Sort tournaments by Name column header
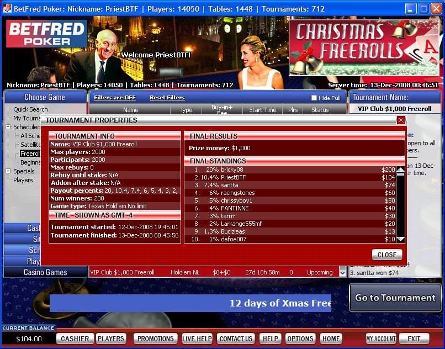Viewport: 445px width, 349px height. click(x=130, y=110)
